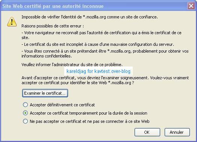This screenshot has height=142, width=197.
Task: Choose the temporary session acceptance radio button
Action: pyautogui.click(x=26, y=113)
